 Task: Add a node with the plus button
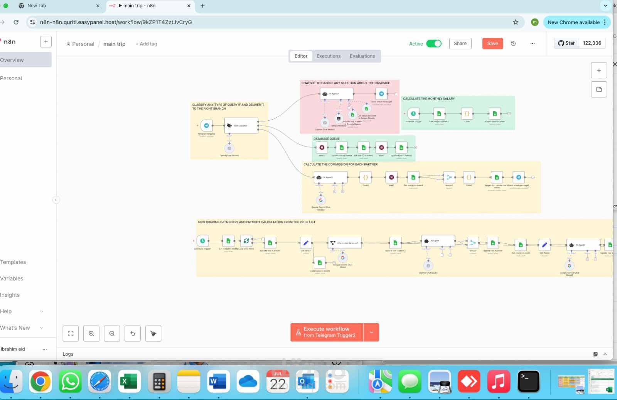[x=599, y=70]
